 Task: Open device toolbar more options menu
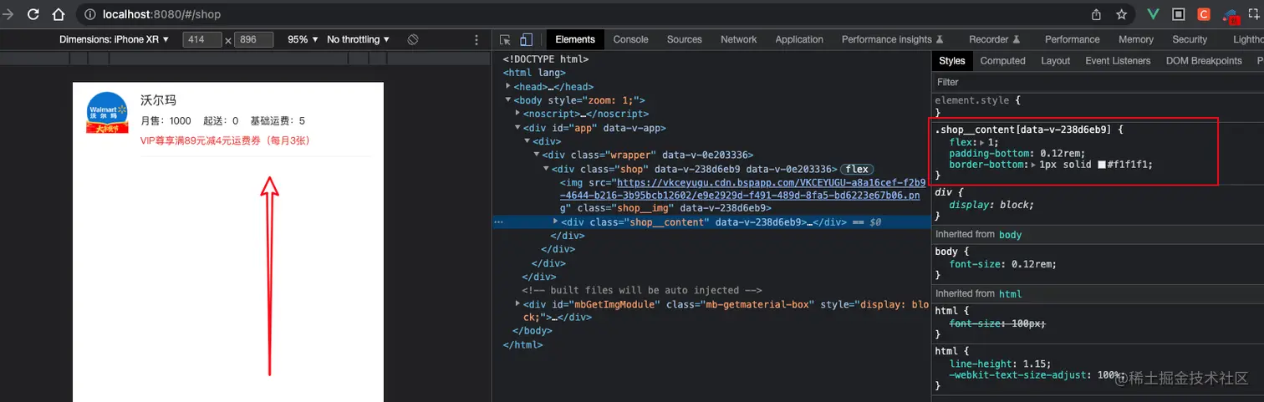[477, 39]
